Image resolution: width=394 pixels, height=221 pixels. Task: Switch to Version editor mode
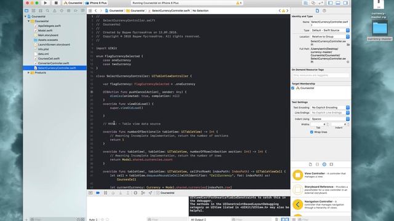pyautogui.click(x=321, y=3)
